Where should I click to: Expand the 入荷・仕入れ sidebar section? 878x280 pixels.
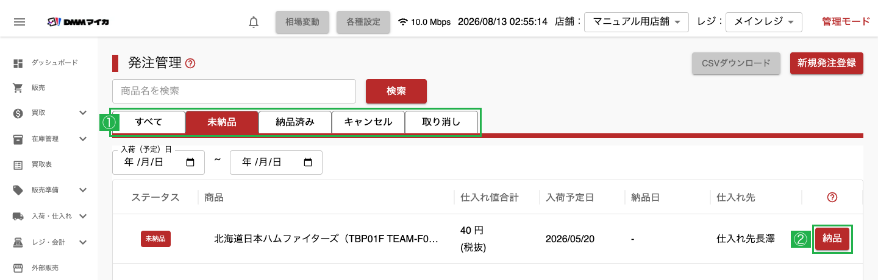[84, 216]
